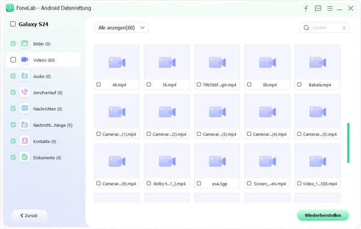
Task: Click the green vertical scrollbar
Action: [348, 143]
